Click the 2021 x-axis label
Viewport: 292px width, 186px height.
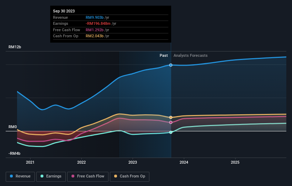(x=30, y=162)
